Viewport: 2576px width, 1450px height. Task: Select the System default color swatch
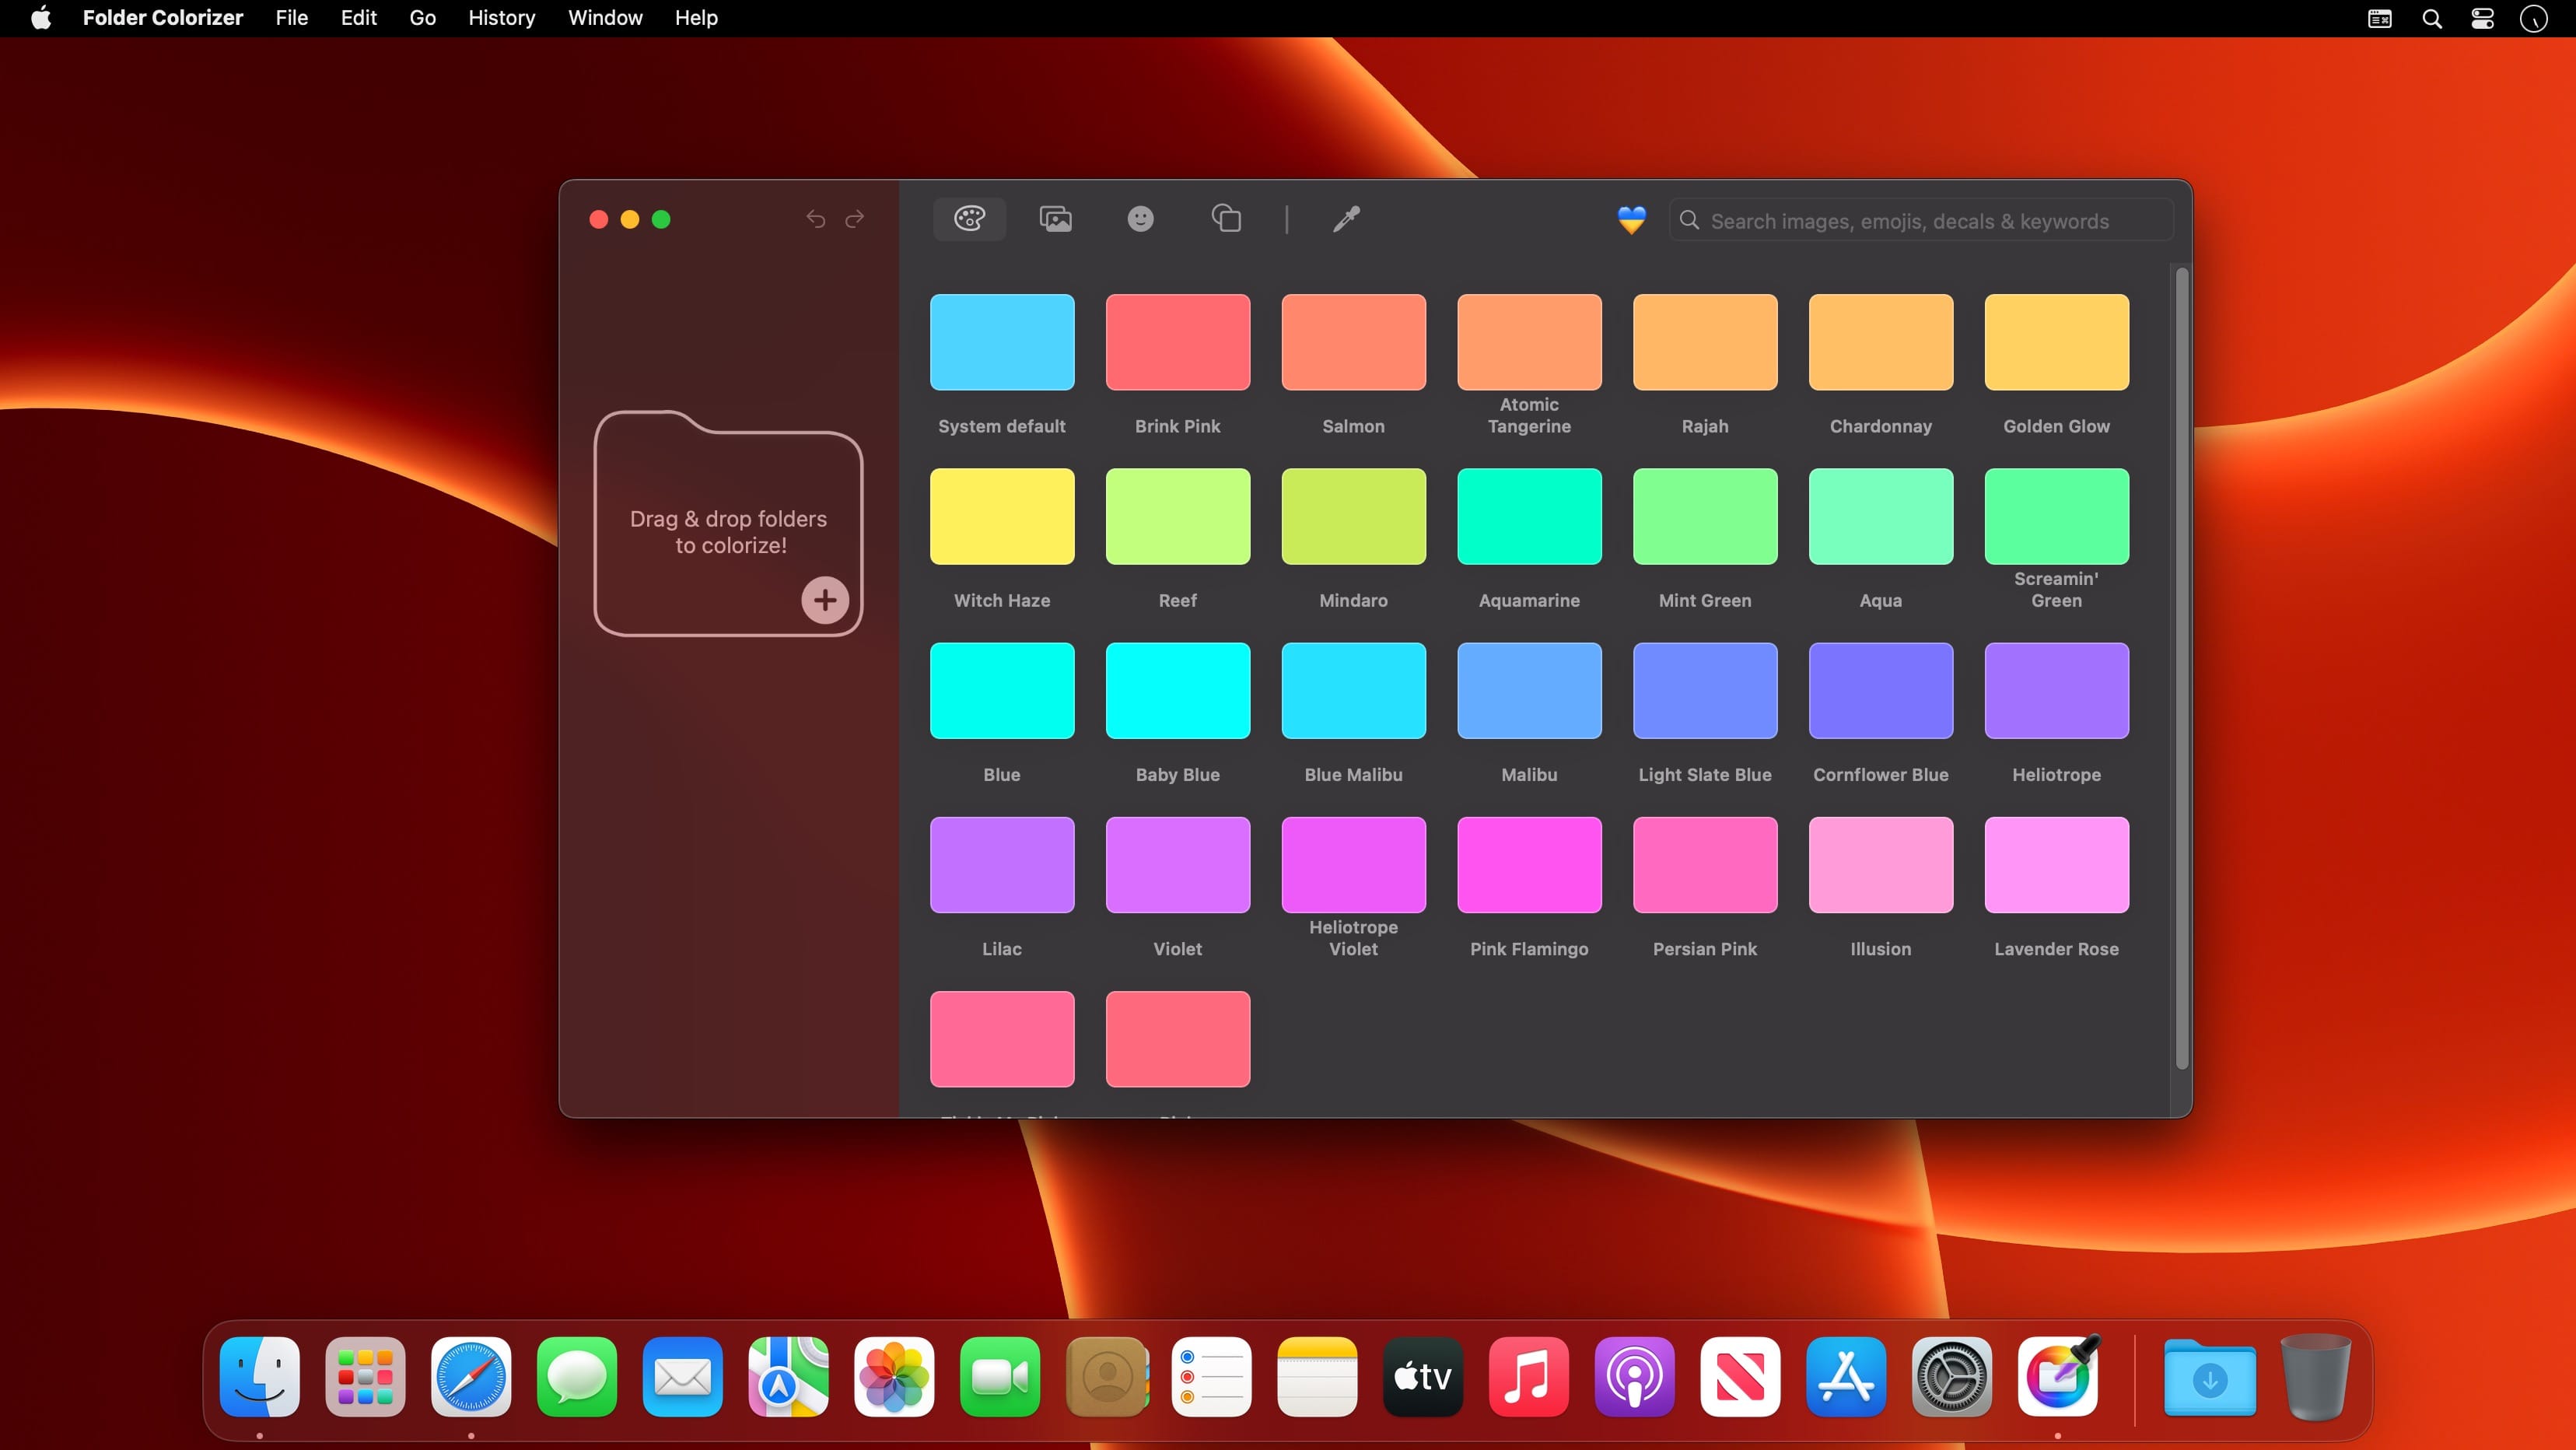click(1001, 342)
